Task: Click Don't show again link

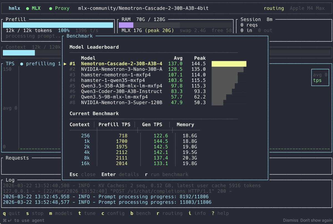Action: (x=316, y=220)
